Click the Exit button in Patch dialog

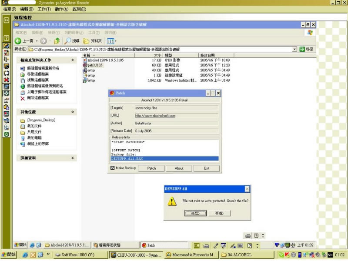click(x=206, y=168)
